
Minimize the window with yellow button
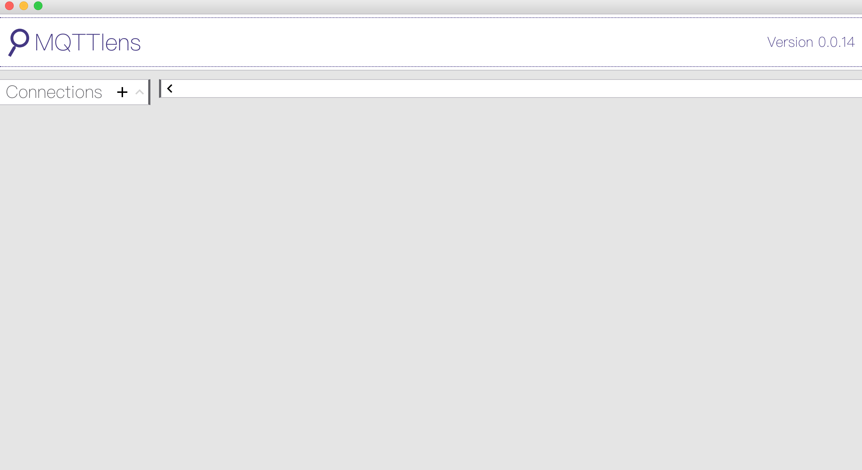pyautogui.click(x=24, y=6)
